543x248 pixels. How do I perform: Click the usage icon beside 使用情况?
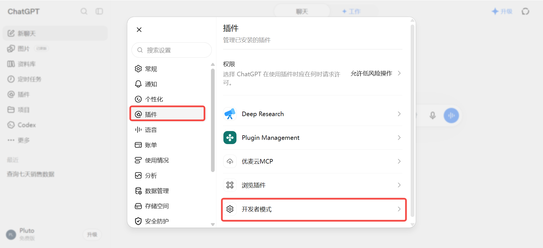click(138, 160)
